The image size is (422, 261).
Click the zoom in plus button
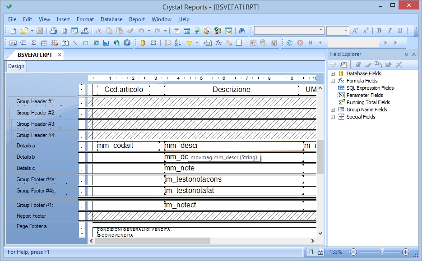coord(406,252)
